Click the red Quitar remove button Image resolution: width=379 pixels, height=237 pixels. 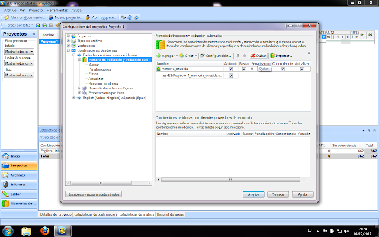point(258,56)
